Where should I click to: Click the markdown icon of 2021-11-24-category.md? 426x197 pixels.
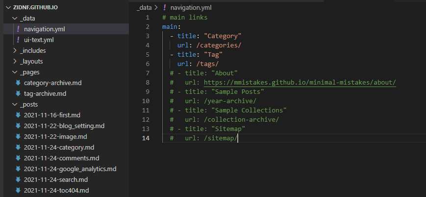point(18,148)
